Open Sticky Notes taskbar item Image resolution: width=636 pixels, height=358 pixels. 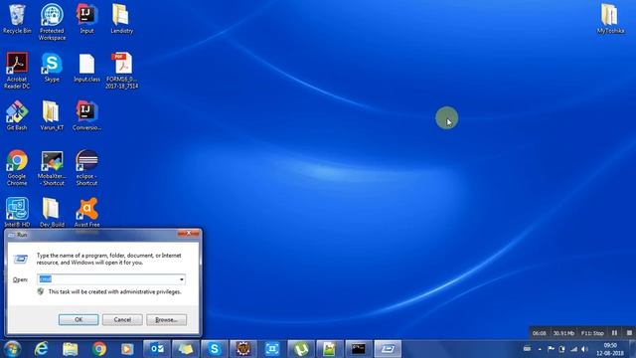pyautogui.click(x=186, y=349)
